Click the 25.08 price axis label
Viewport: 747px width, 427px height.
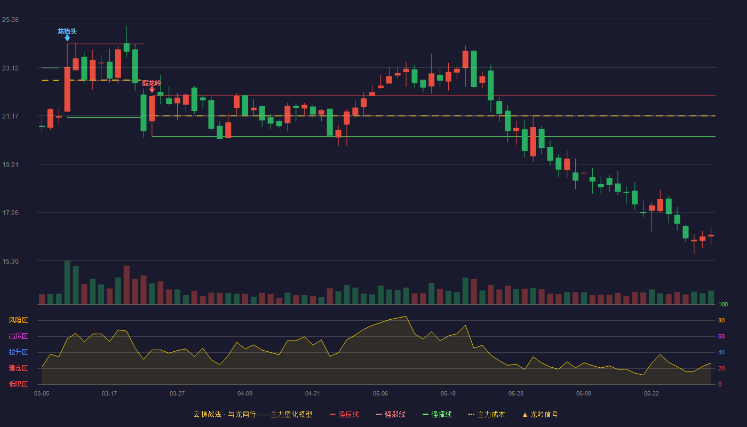[x=10, y=20]
